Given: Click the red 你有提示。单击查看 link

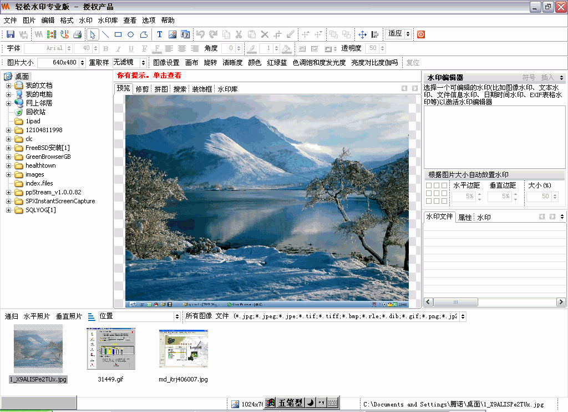Looking at the screenshot, I should click(x=149, y=76).
